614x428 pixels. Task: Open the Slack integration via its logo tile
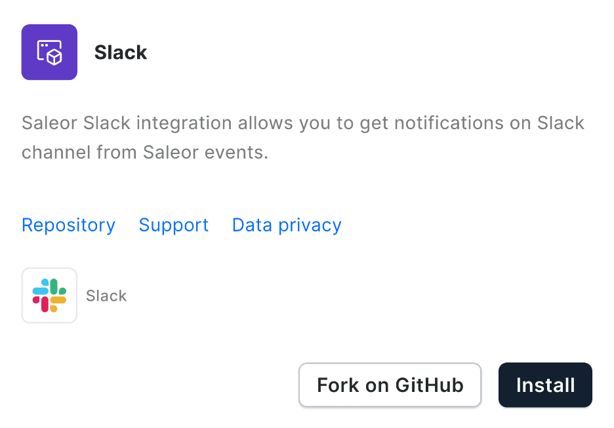49,295
